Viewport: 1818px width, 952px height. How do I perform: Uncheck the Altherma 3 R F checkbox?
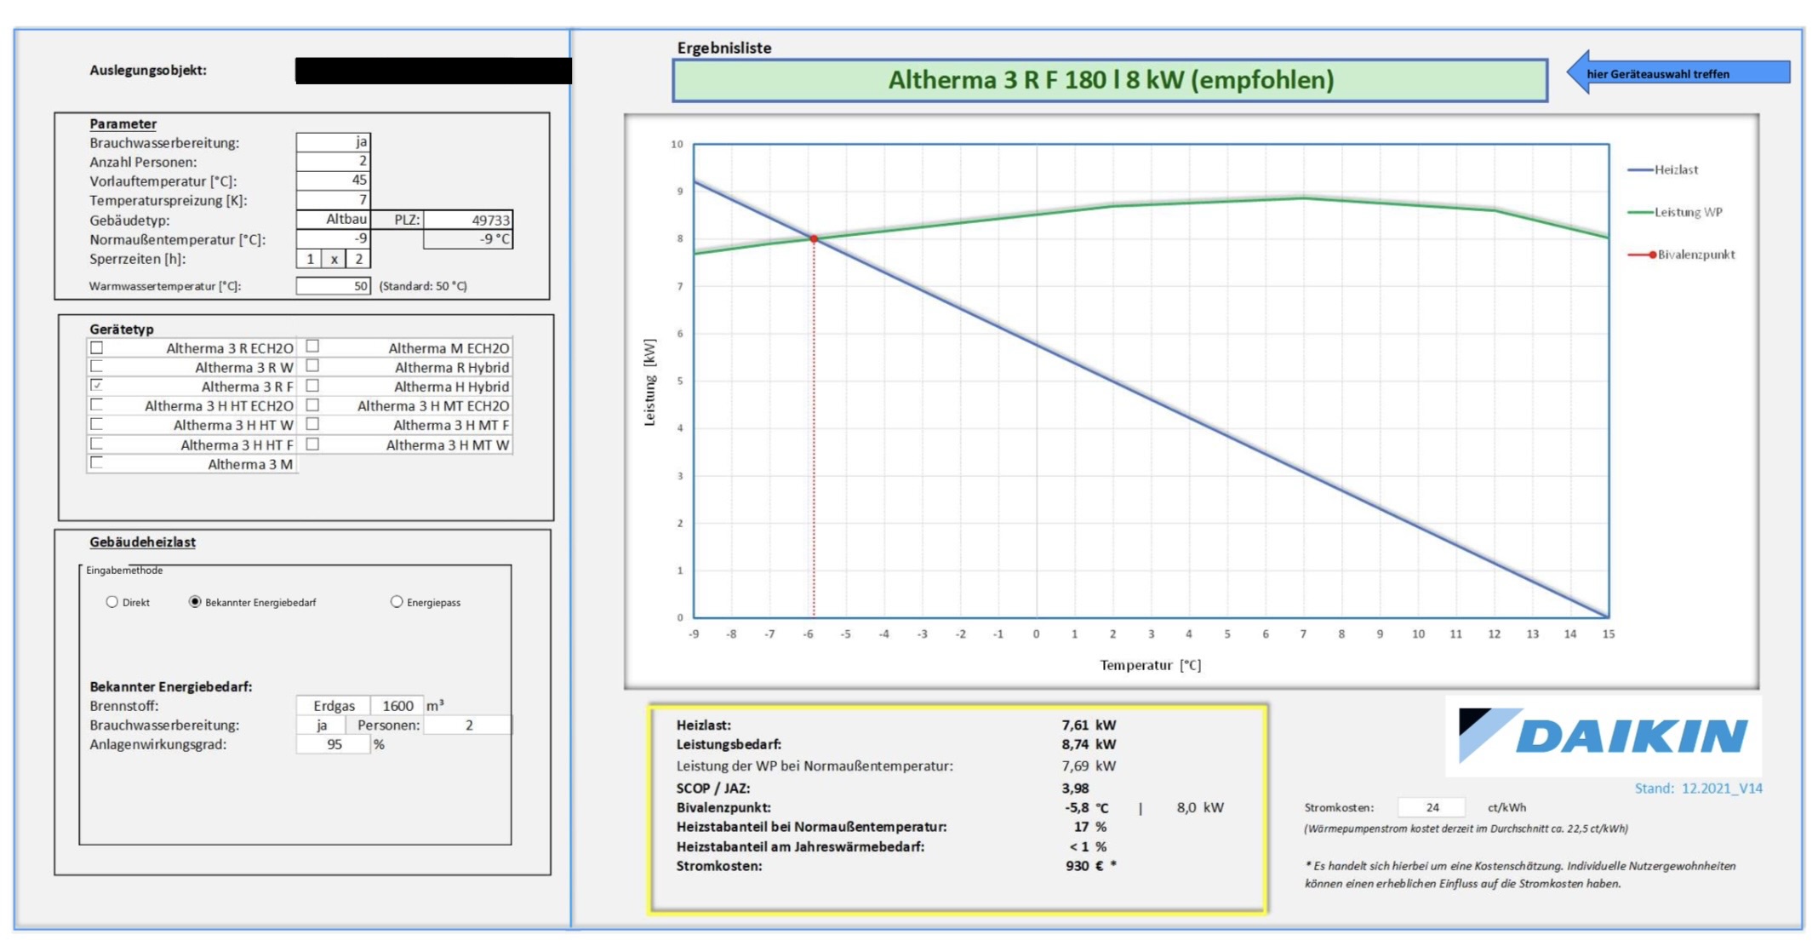coord(97,386)
